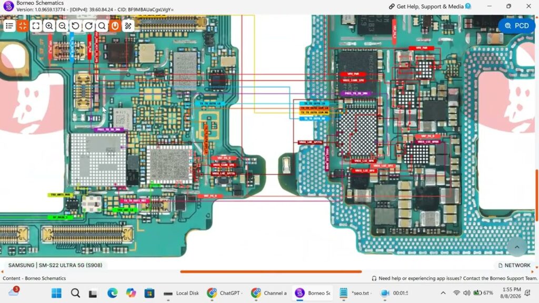Click the yellow TRX_ANT1_MHB net label
539x303 pixels.
[x=61, y=195]
